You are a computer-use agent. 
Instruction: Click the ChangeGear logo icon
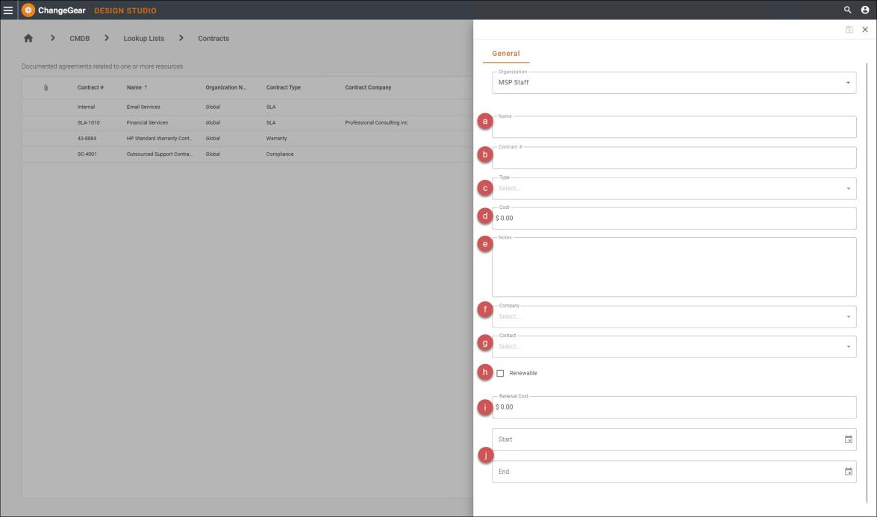coord(28,10)
